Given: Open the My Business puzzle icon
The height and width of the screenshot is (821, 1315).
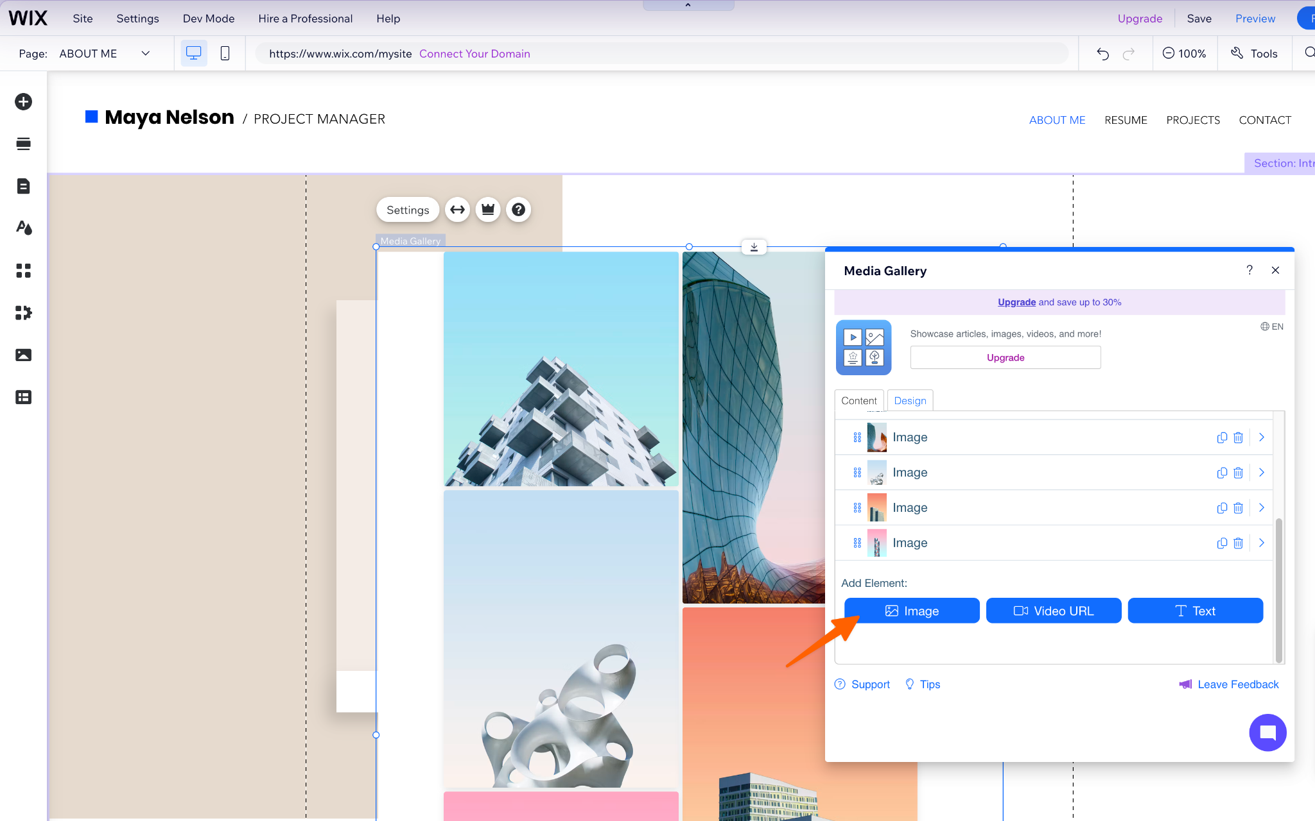Looking at the screenshot, I should (x=24, y=313).
